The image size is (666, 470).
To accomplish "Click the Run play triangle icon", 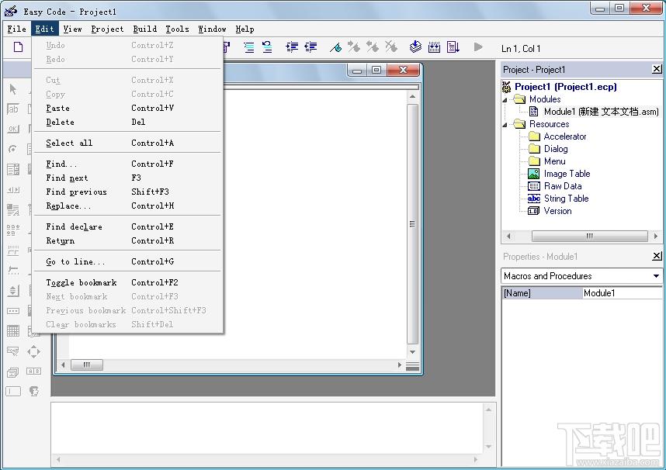I will coord(478,47).
